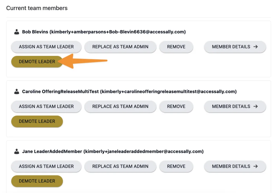Click the Current team members heading
272x193 pixels.
(37, 8)
